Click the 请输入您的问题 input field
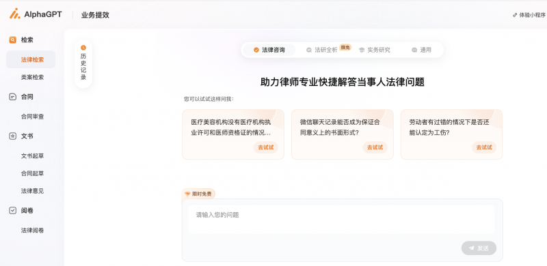This screenshot has width=547, height=266. tap(341, 220)
